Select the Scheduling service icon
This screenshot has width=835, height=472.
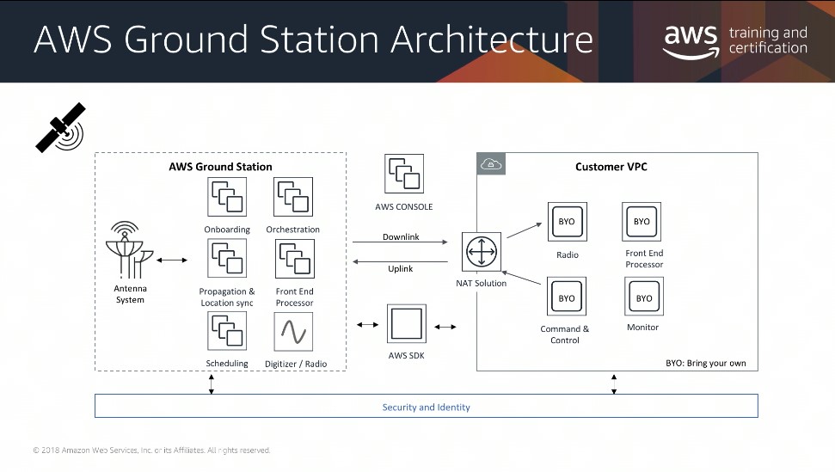227,331
